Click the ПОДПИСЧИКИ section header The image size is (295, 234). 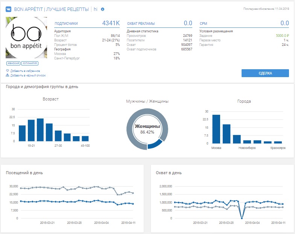pos(66,24)
